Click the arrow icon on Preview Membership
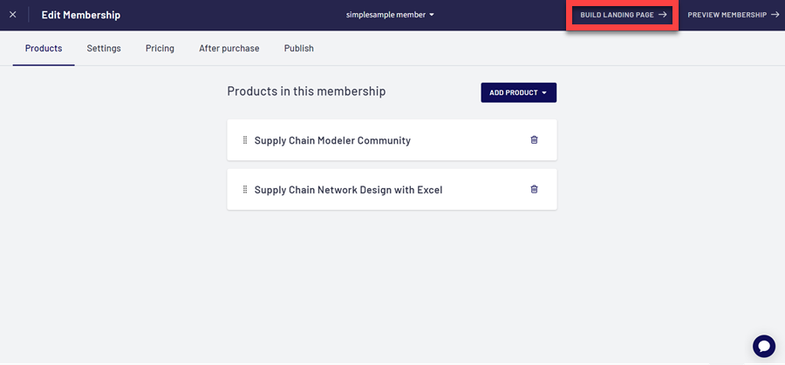This screenshot has height=365, width=785. point(775,15)
